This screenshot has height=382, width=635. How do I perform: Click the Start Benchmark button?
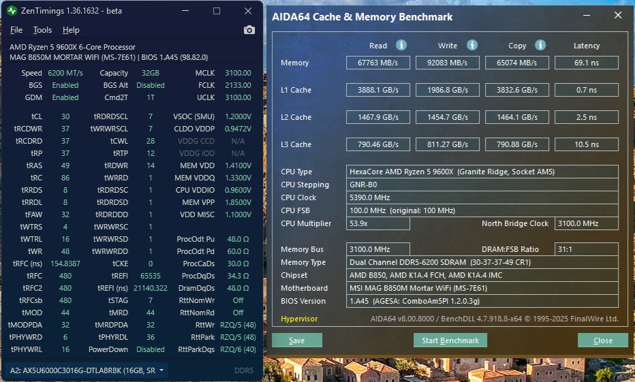450,340
